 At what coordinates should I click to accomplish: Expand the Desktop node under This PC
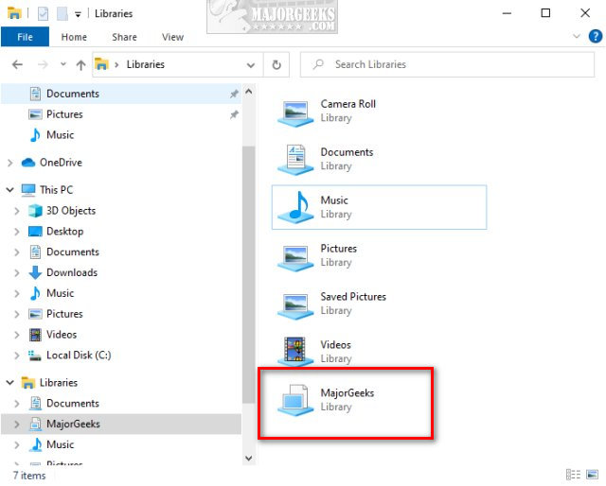point(17,232)
